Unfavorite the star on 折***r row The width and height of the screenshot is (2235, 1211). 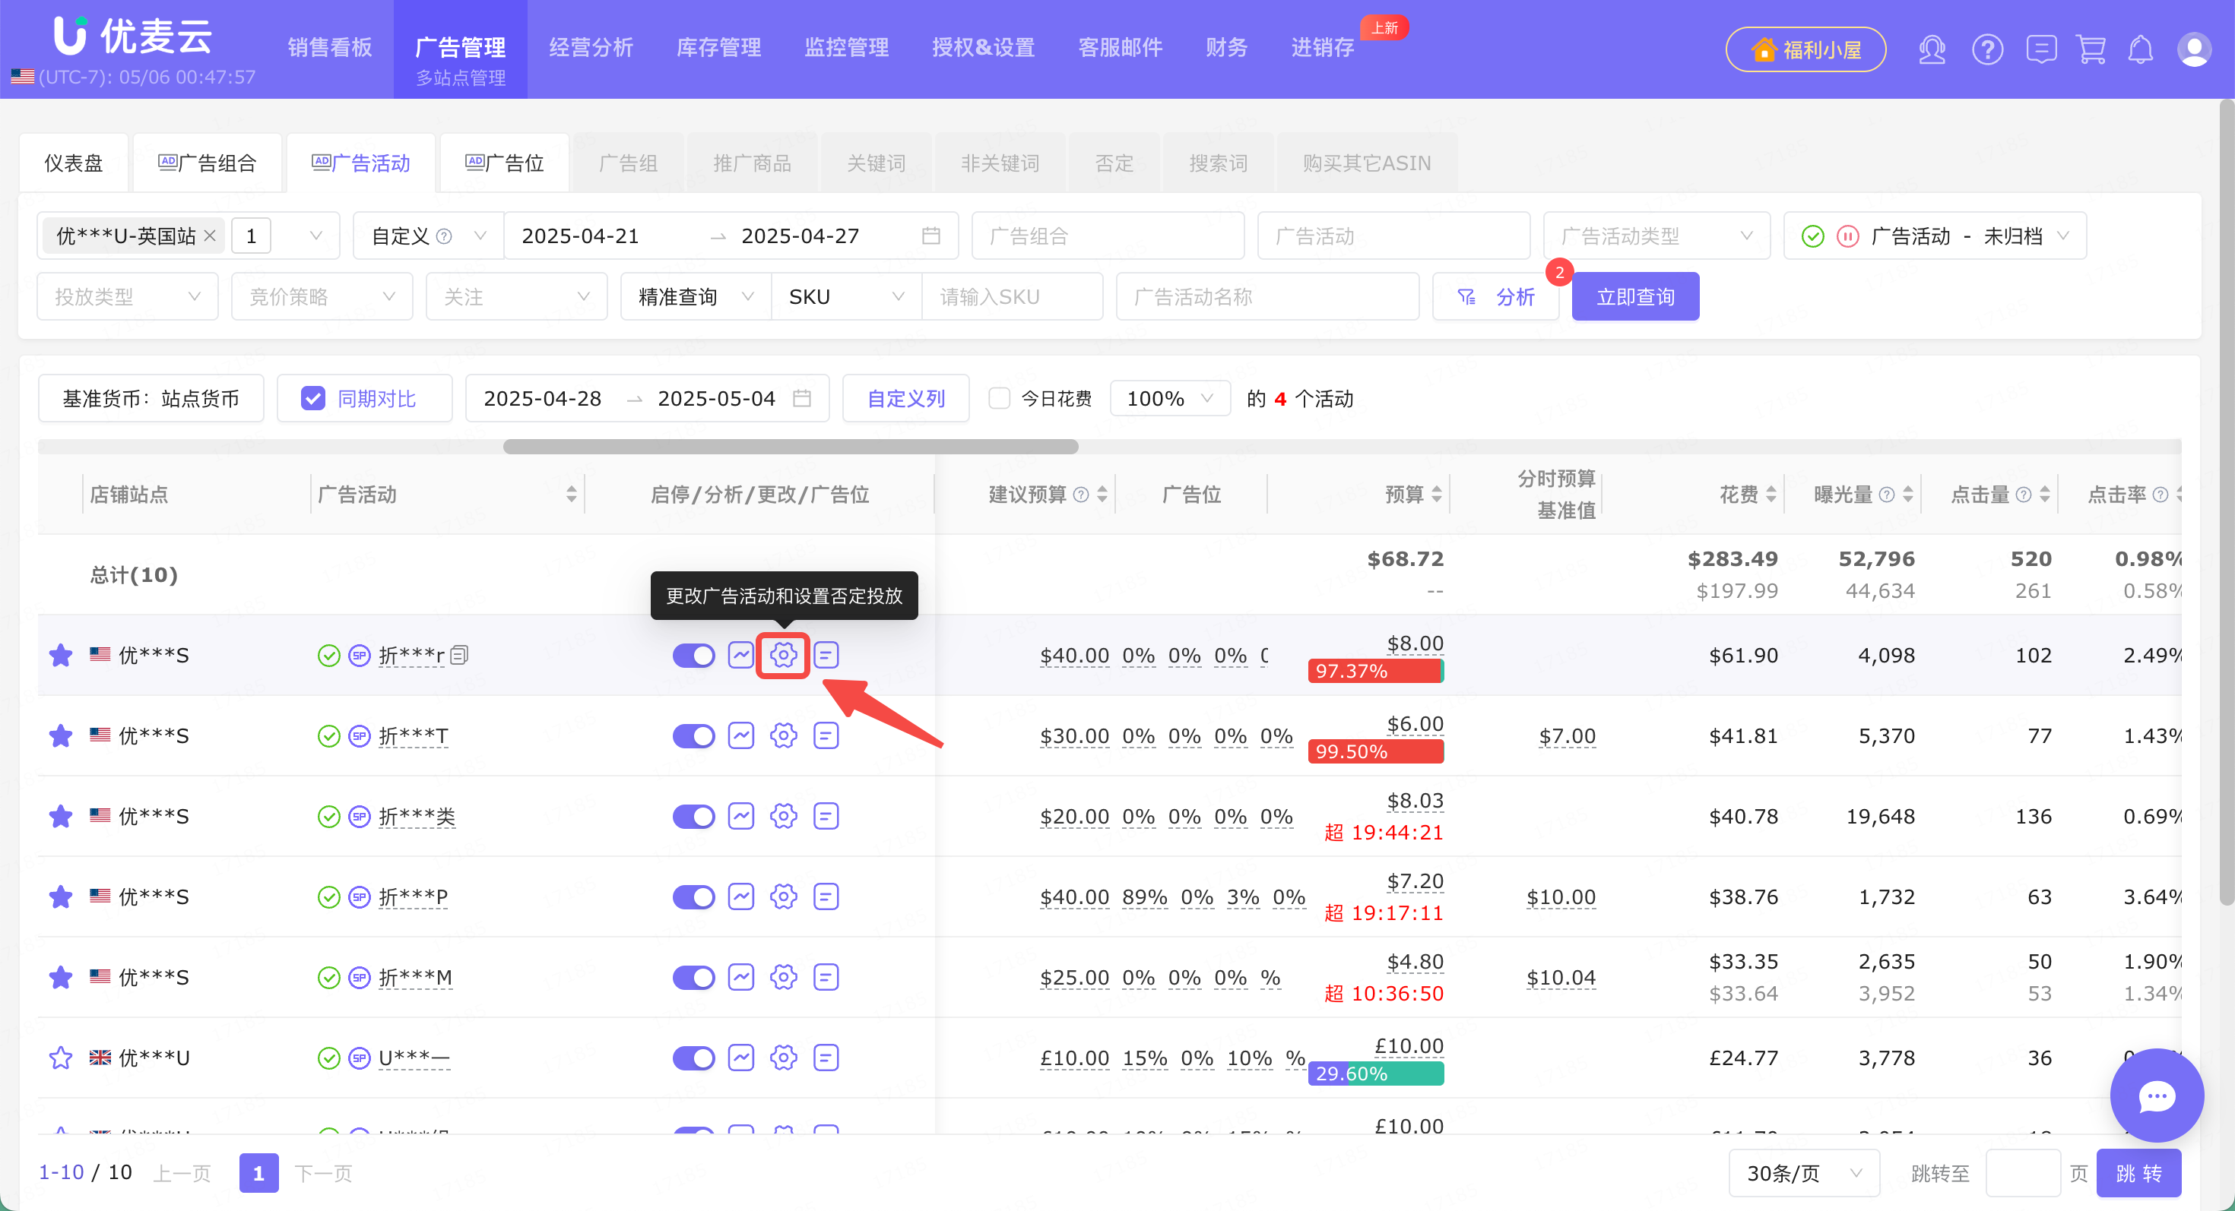61,656
